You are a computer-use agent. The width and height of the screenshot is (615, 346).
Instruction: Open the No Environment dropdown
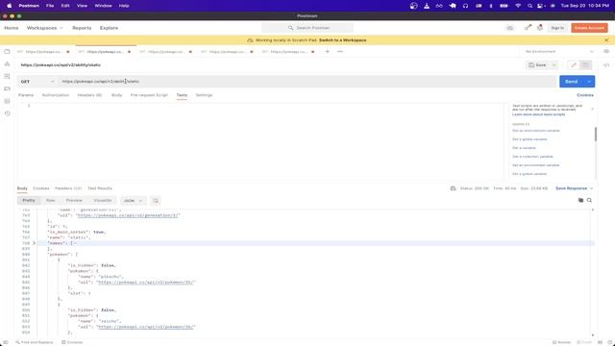pos(559,51)
